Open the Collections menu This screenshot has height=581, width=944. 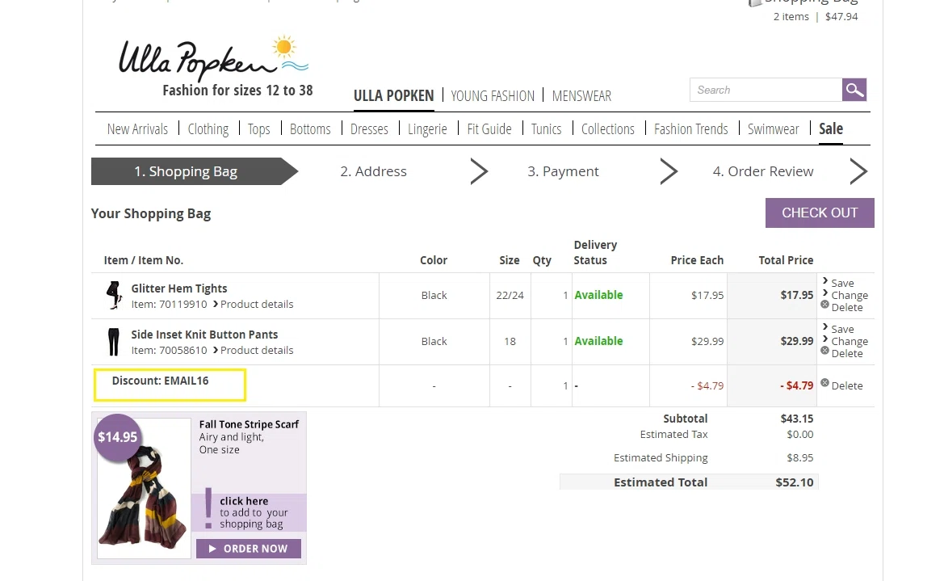pos(608,129)
